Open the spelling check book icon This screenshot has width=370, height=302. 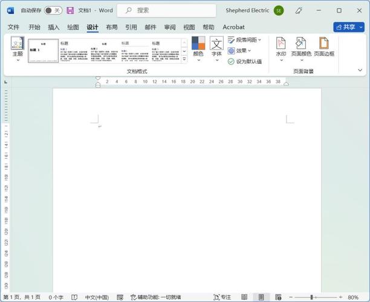[x=74, y=297]
